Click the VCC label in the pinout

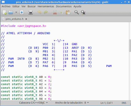(45, 44)
